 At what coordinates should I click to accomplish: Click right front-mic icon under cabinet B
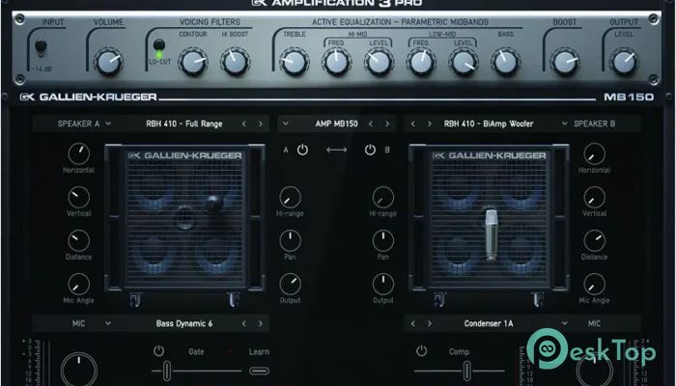(x=538, y=299)
